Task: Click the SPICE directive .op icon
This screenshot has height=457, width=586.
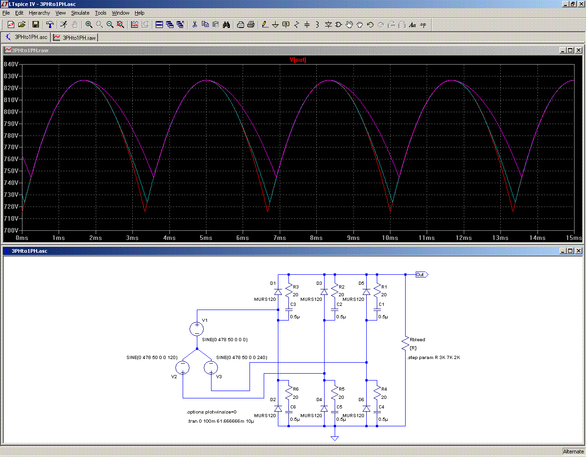Action: [x=423, y=25]
